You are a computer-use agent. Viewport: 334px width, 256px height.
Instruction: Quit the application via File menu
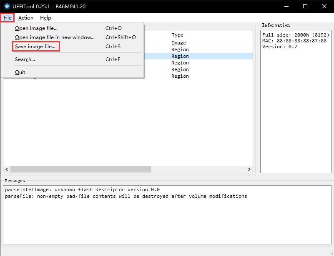coord(20,72)
